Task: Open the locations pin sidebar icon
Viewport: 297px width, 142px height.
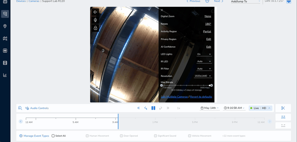Action: point(5,26)
